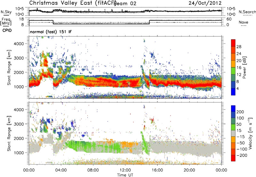Click the frequency step-up at 15:00

click(x=149, y=22)
